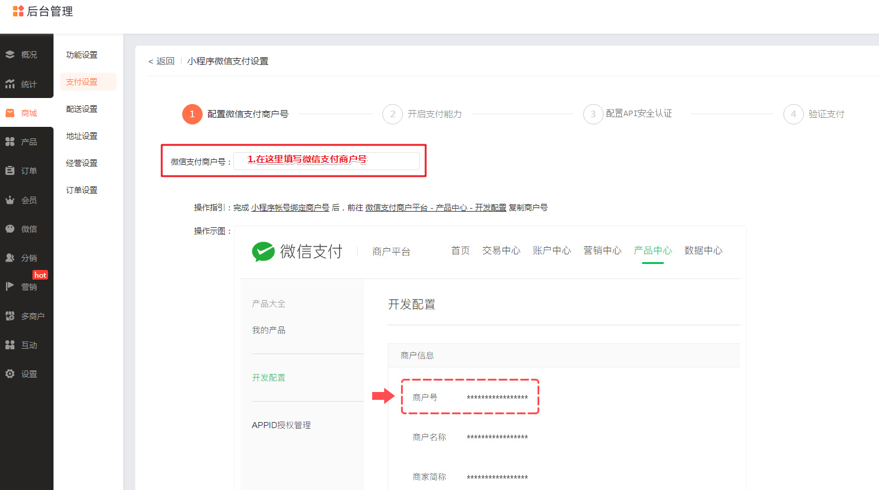879x490 pixels.
Task: Focus the 微信支付商户号 input field
Action: click(326, 161)
